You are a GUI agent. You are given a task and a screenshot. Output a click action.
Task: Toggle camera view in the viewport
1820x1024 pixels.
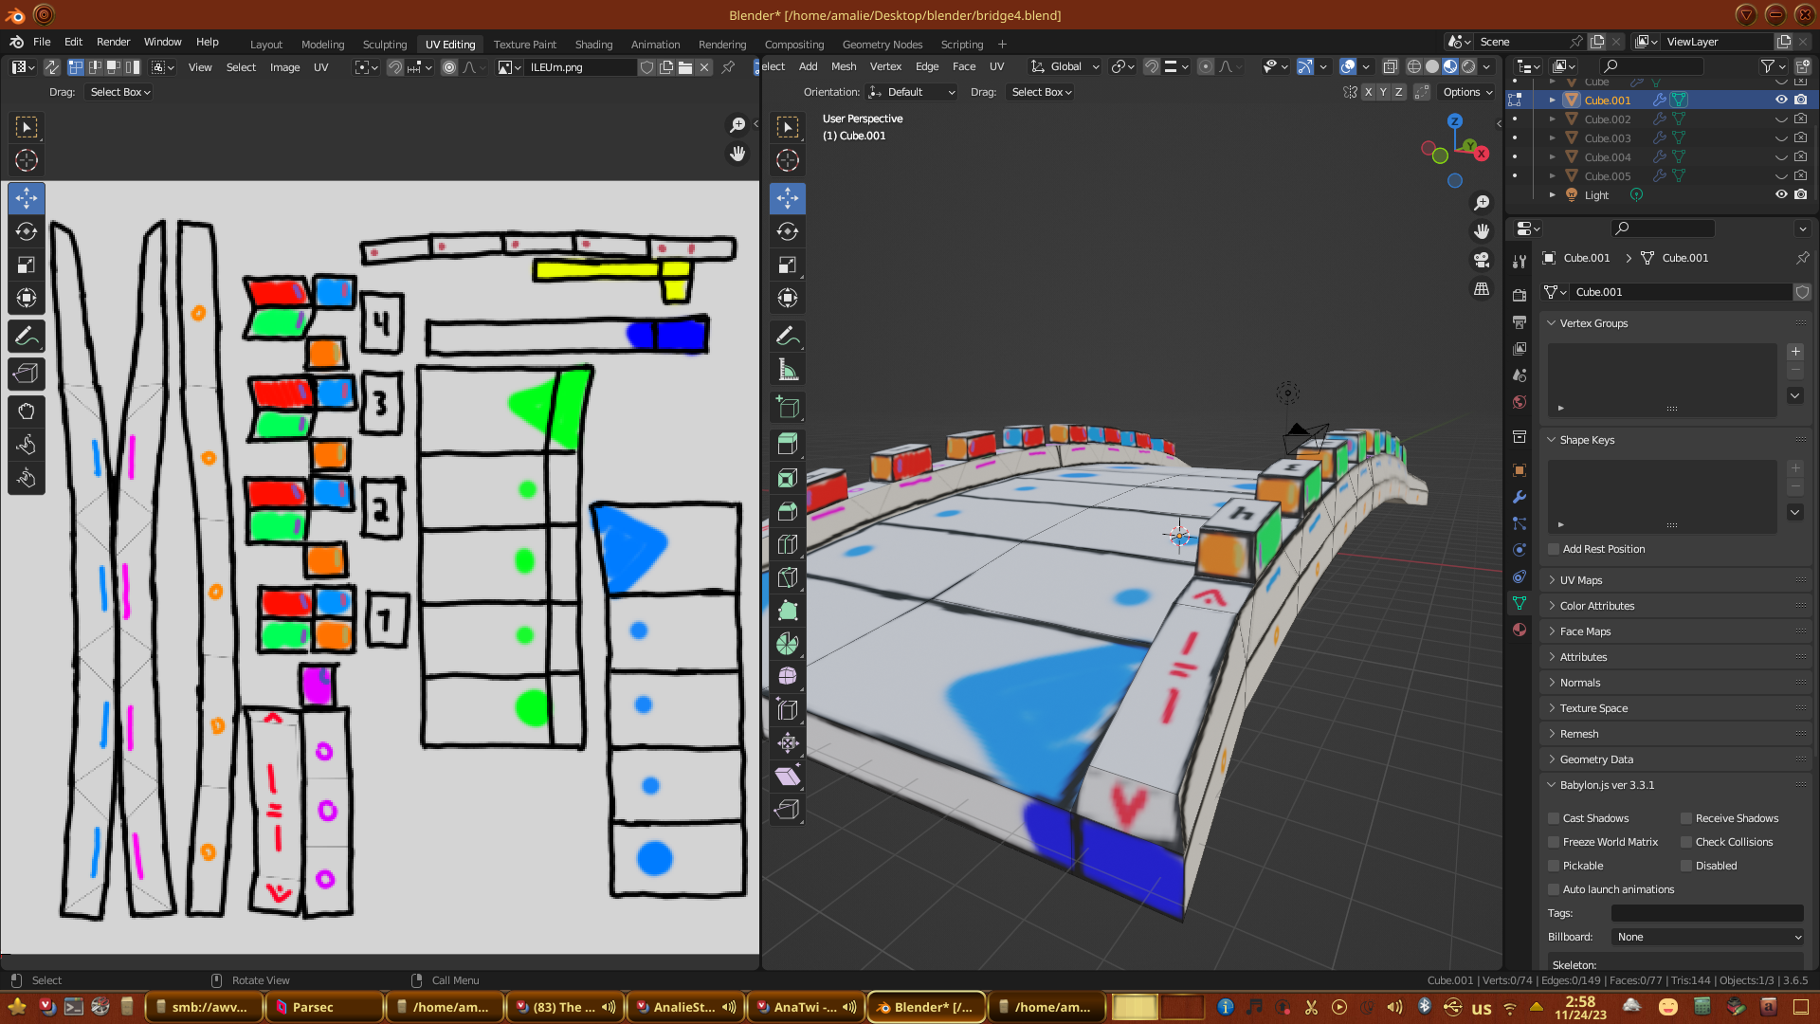click(x=1482, y=260)
